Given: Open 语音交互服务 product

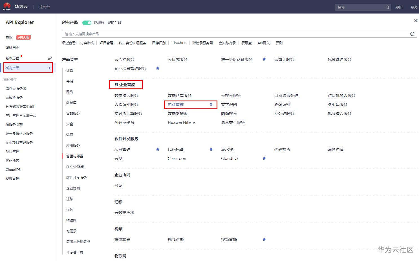Looking at the screenshot, I should coord(233,122).
